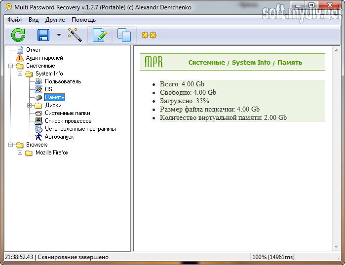
Task: Click the Системные папки icon
Action: tap(38, 114)
